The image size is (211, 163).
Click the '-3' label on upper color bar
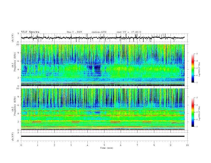pyautogui.click(x=196, y=54)
